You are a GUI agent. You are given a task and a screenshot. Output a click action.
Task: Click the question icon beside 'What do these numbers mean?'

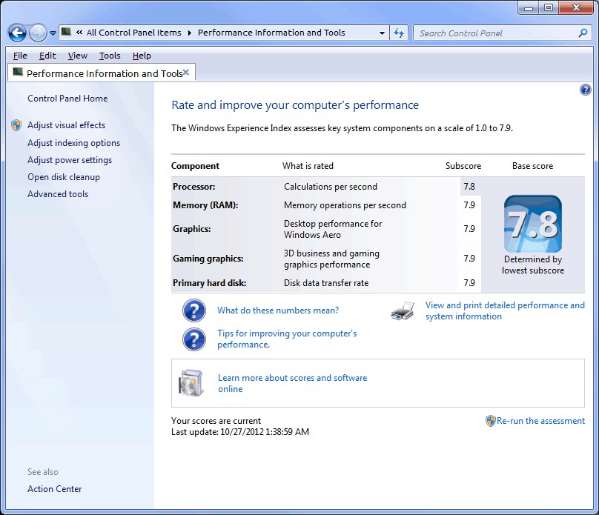(x=194, y=310)
